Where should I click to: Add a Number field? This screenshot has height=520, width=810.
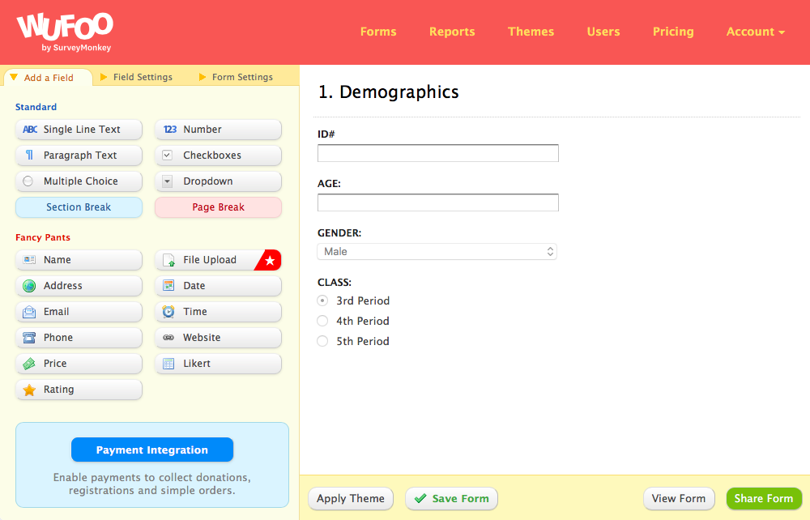(x=218, y=130)
